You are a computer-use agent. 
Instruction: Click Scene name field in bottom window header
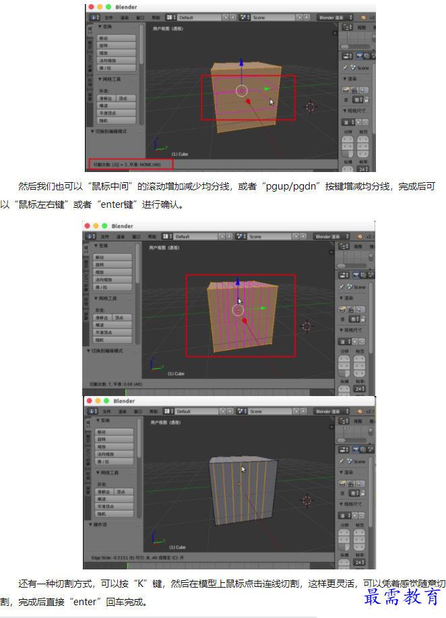[x=270, y=411]
